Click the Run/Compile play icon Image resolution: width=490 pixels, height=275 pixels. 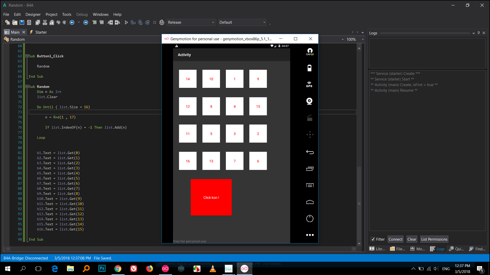(x=126, y=22)
